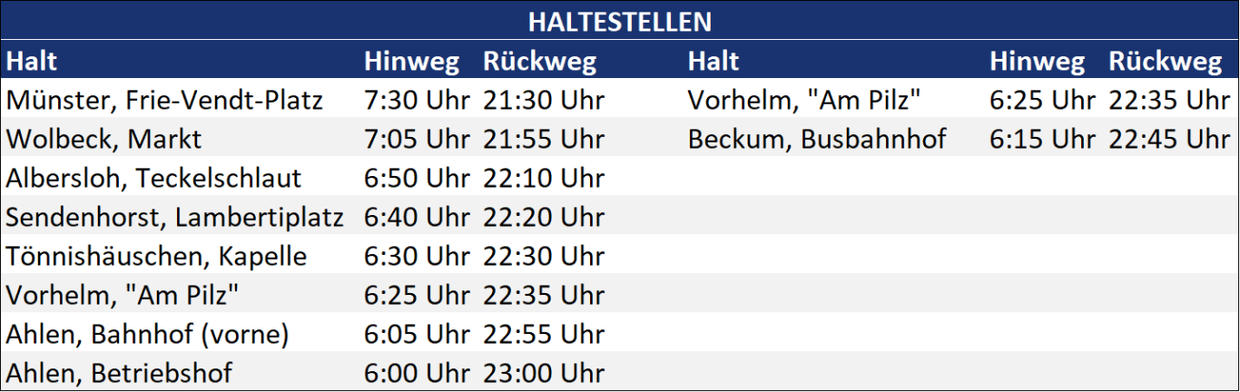The width and height of the screenshot is (1240, 392).
Task: Click the Ahlen, Bahnhof (vorne) cell
Action: pos(147,334)
